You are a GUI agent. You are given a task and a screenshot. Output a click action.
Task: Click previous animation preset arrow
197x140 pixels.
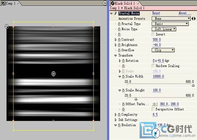pos(192,19)
